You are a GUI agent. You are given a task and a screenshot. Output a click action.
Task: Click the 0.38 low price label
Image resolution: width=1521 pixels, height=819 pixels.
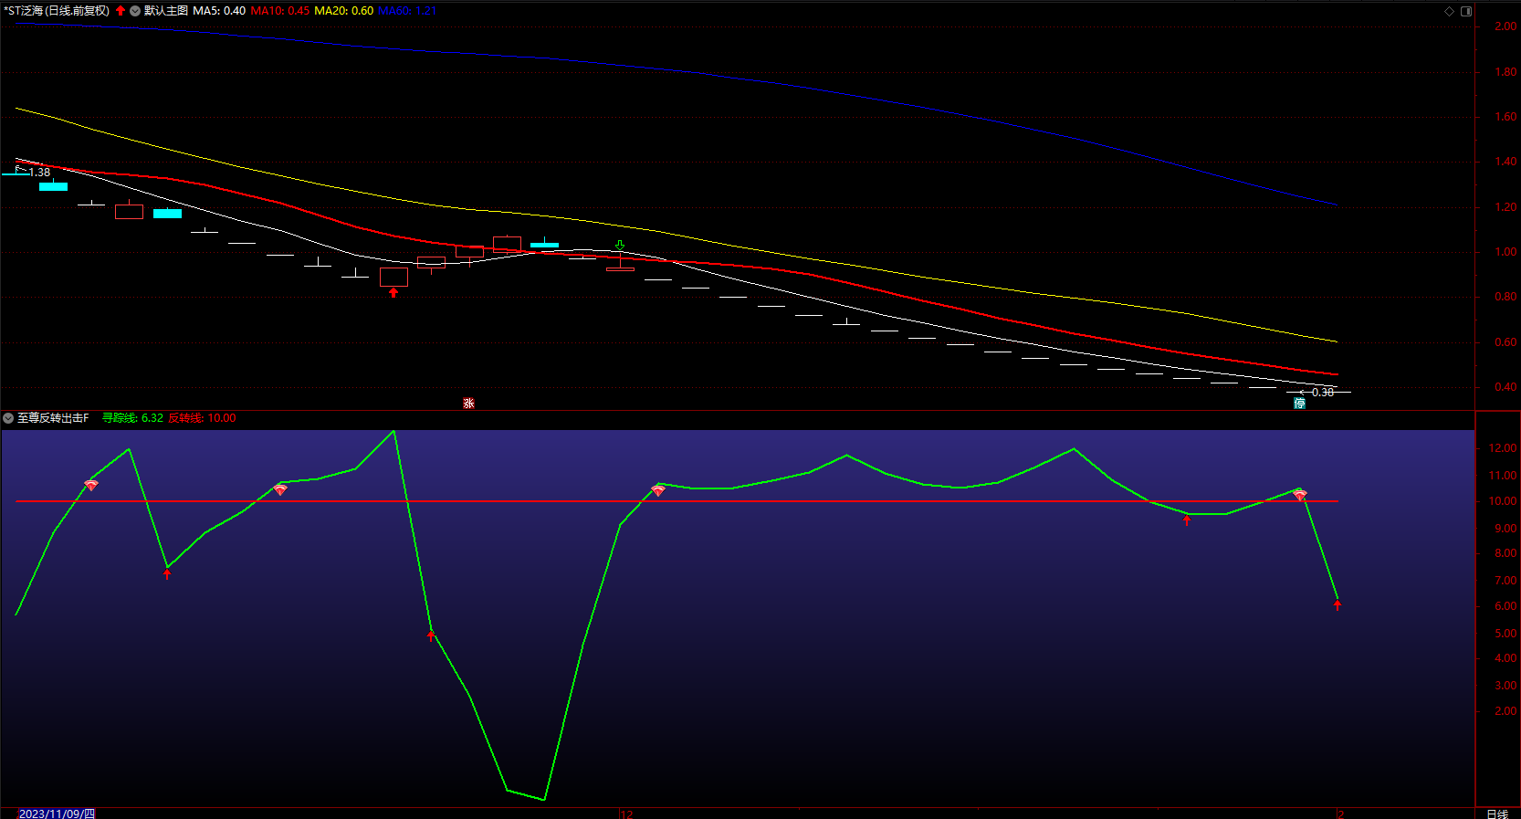(1323, 393)
